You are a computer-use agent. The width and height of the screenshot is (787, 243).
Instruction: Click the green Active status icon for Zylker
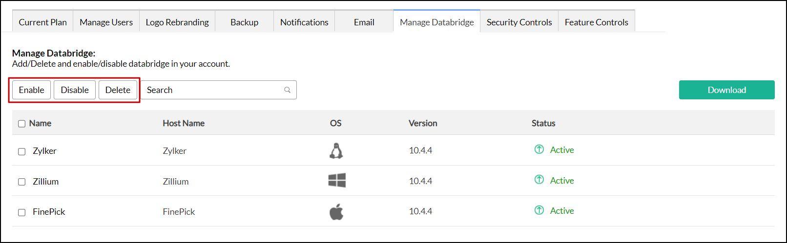539,150
